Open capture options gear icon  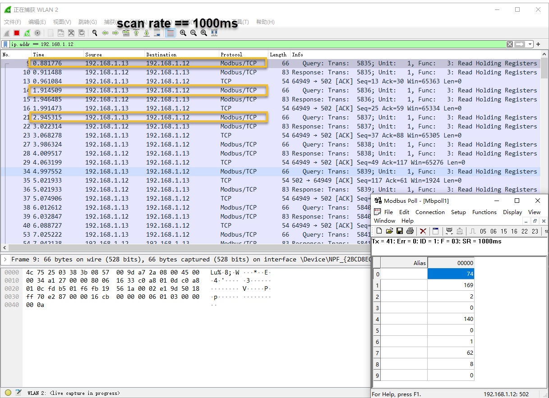37,33
